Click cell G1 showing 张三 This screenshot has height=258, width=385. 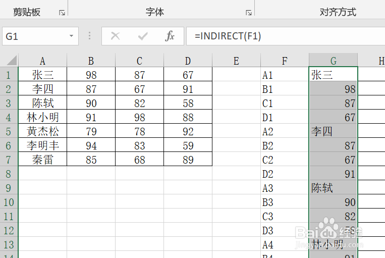coord(333,74)
